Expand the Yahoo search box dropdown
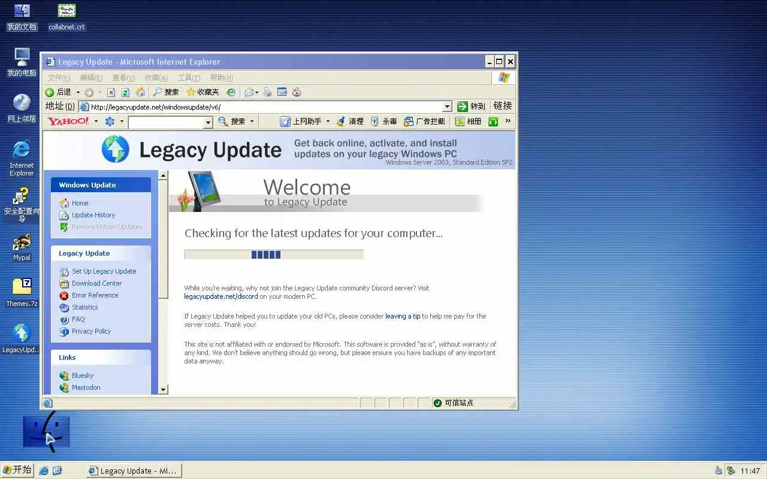The height and width of the screenshot is (479, 767). click(209, 122)
